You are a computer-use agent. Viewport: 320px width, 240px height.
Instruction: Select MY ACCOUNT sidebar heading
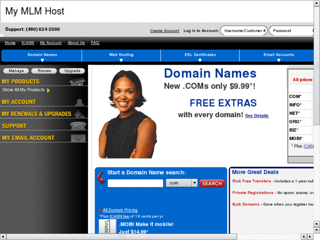[x=19, y=102]
